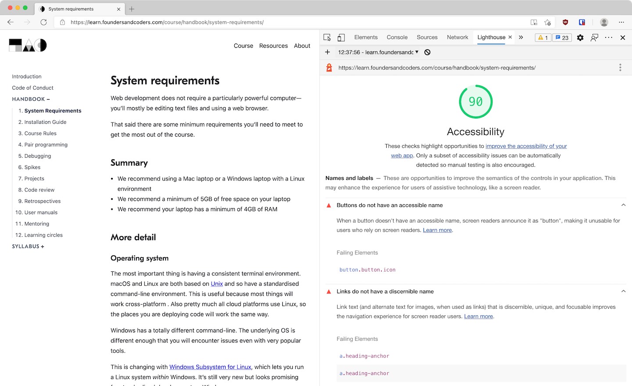Viewport: 632px width, 386px height.
Task: Click the send feedback icon in DevTools
Action: click(x=594, y=37)
